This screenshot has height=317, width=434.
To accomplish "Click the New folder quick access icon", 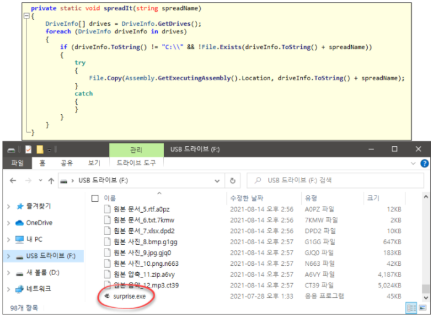I will pyautogui.click(x=40, y=150).
